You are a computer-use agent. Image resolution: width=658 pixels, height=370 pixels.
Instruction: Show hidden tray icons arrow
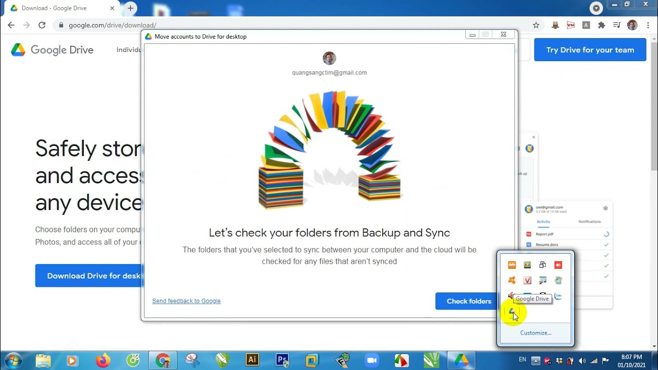coord(536,360)
